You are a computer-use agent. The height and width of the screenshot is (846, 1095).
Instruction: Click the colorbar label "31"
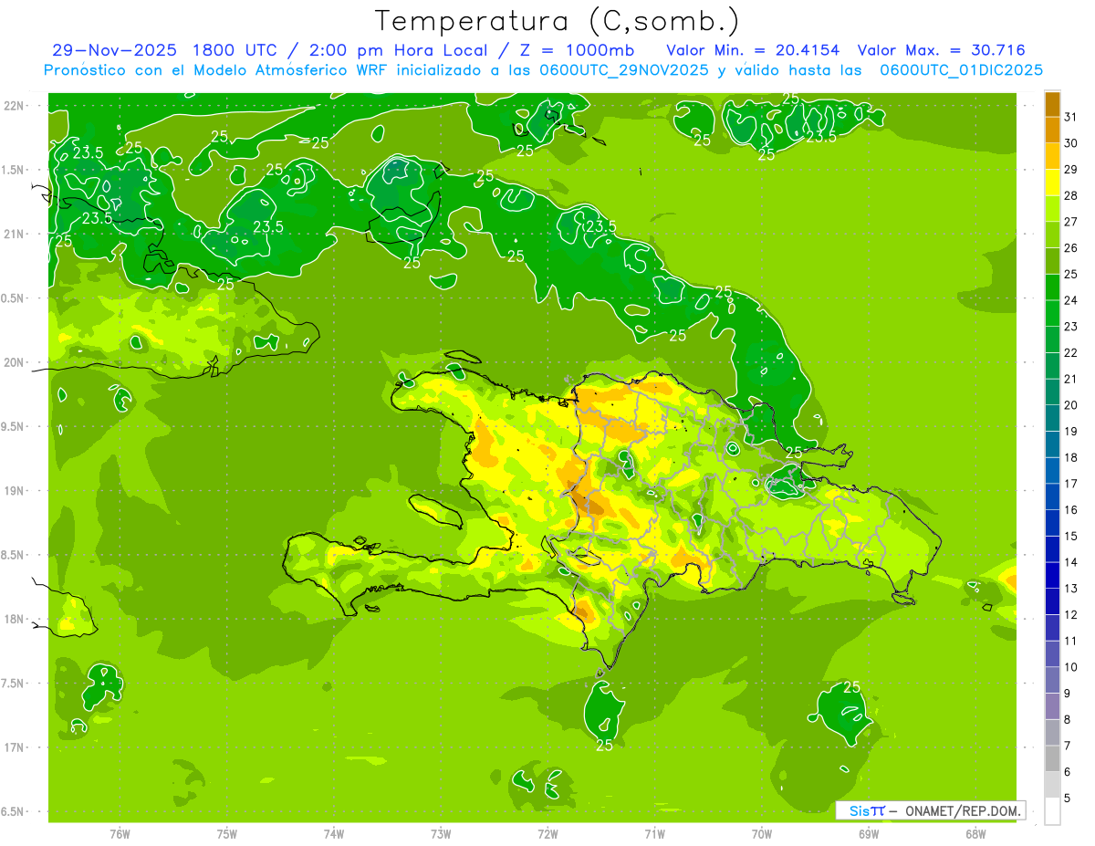tap(1071, 117)
